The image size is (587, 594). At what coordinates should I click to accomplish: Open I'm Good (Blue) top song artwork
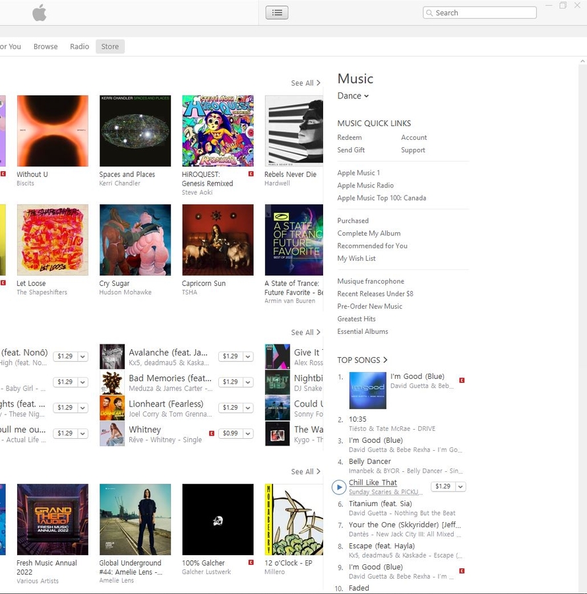coord(367,390)
